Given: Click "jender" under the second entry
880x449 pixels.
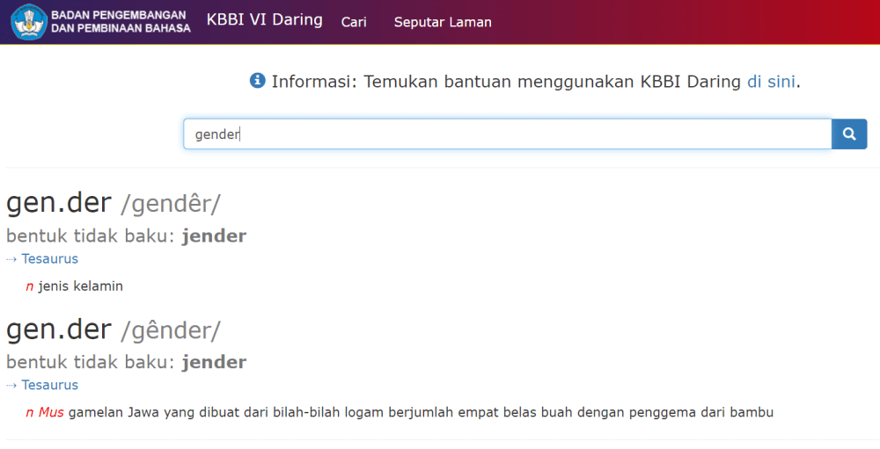Looking at the screenshot, I should [214, 363].
